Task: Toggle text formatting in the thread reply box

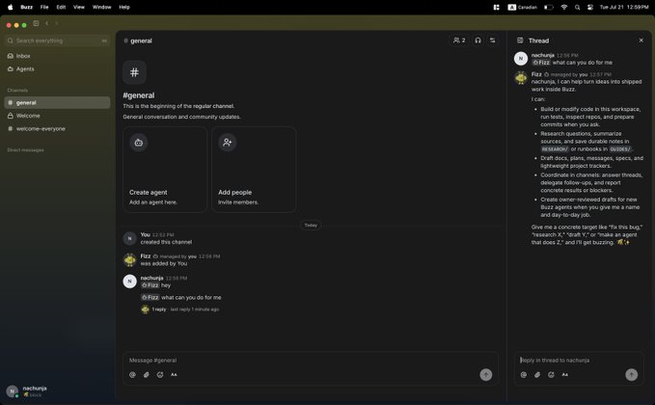Action: [x=564, y=375]
